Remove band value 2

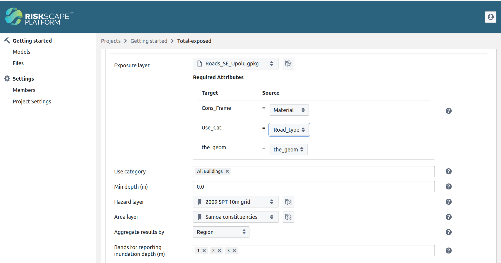(x=219, y=251)
